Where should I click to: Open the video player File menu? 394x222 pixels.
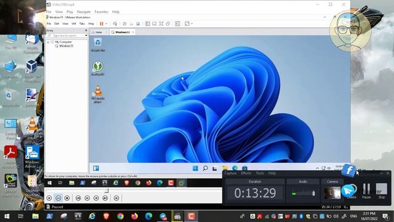click(49, 12)
